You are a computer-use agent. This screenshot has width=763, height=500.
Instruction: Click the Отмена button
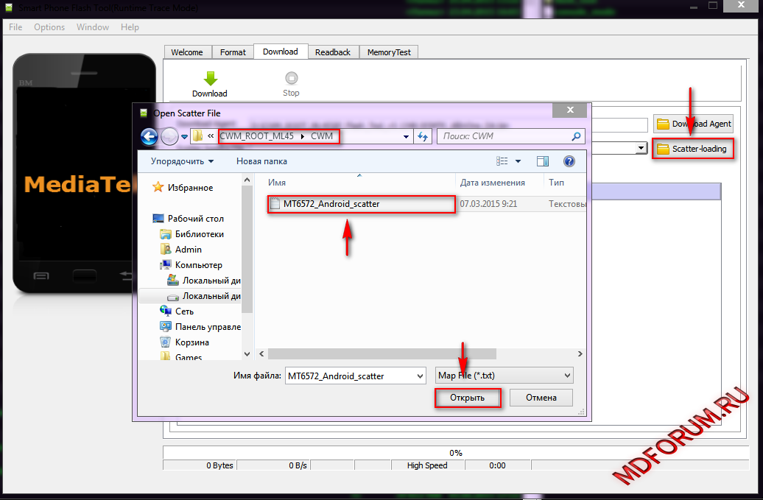tap(541, 398)
